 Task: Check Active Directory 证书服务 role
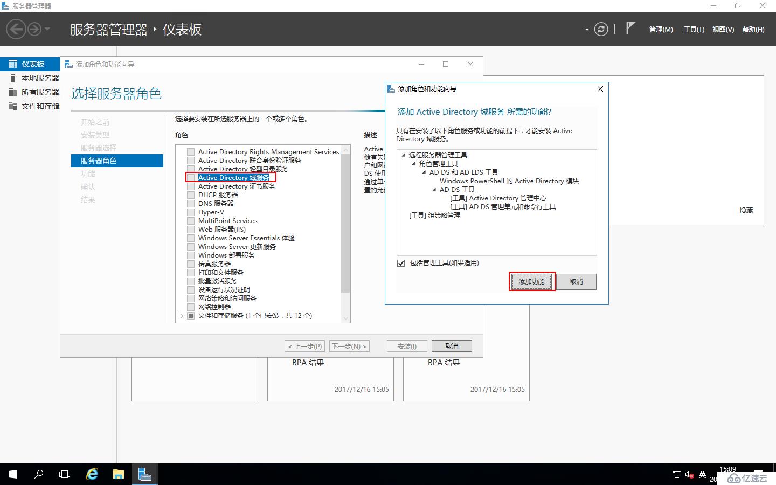[191, 186]
